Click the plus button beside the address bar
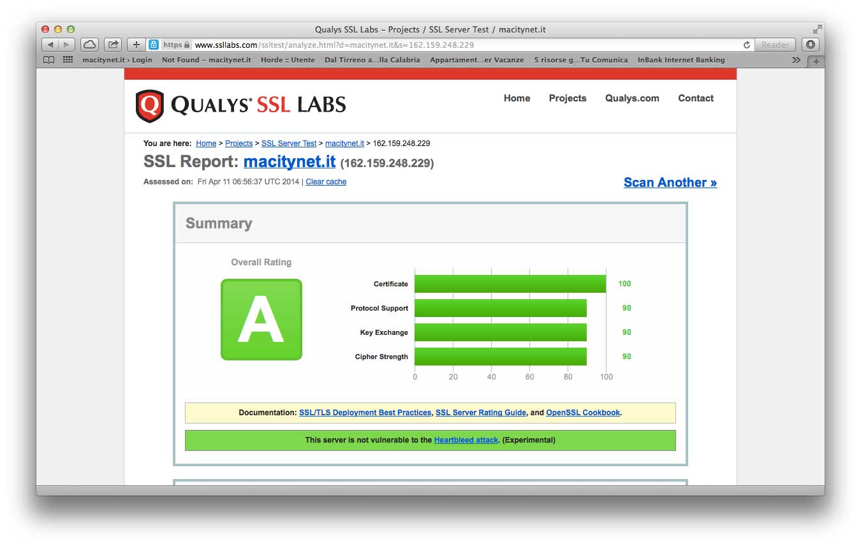The height and width of the screenshot is (546, 861). (x=136, y=45)
